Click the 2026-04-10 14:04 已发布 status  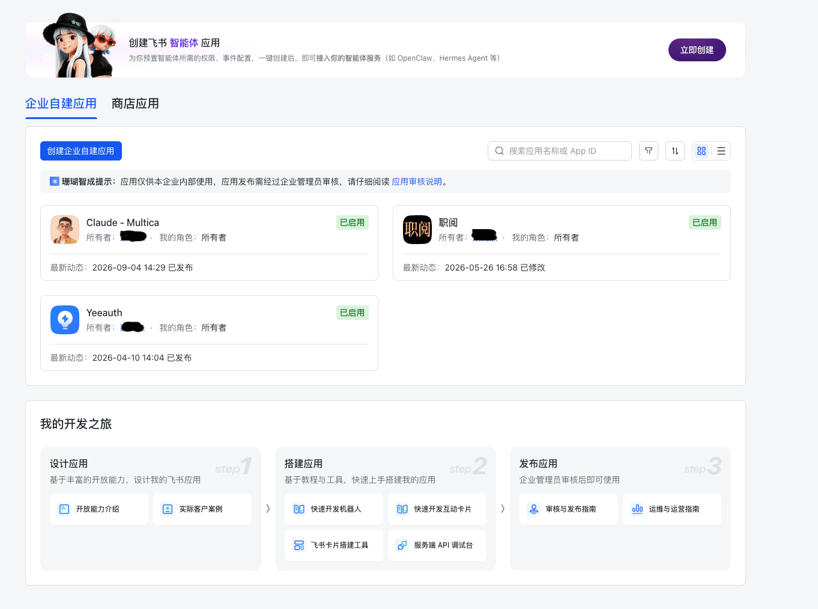142,358
